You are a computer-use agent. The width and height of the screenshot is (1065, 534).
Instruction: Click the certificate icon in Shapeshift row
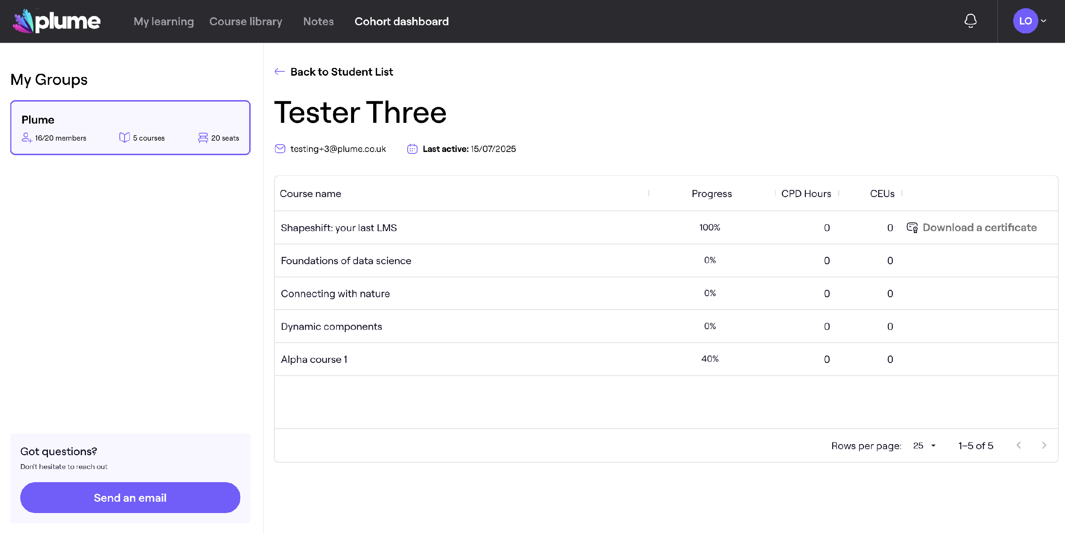[912, 228]
